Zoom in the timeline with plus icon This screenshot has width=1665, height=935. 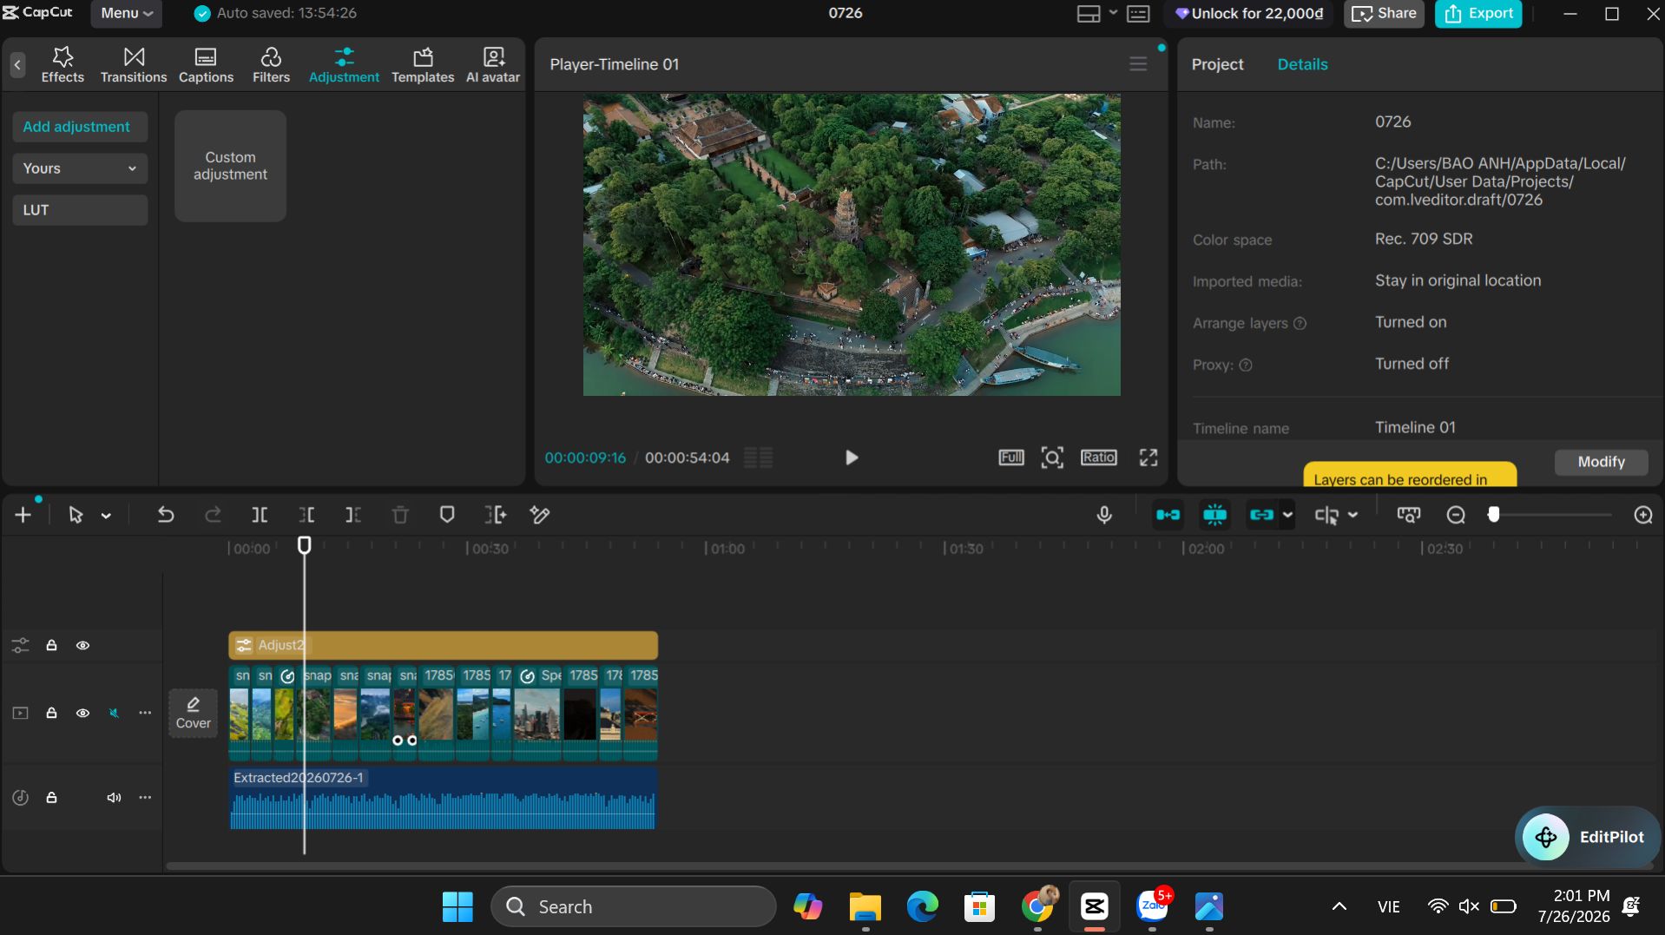pos(1642,515)
